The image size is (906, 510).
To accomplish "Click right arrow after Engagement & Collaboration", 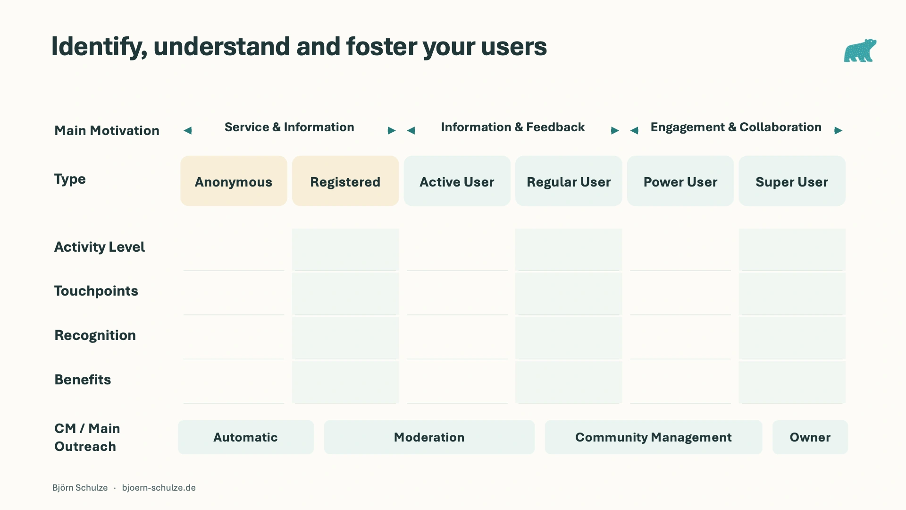I will (x=839, y=130).
